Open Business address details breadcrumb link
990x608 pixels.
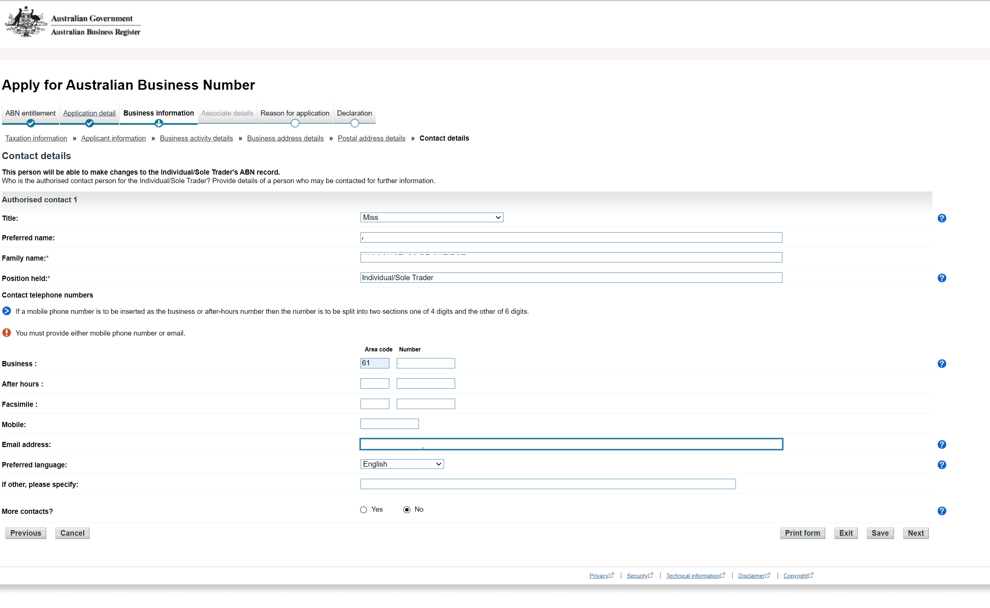[x=285, y=138]
